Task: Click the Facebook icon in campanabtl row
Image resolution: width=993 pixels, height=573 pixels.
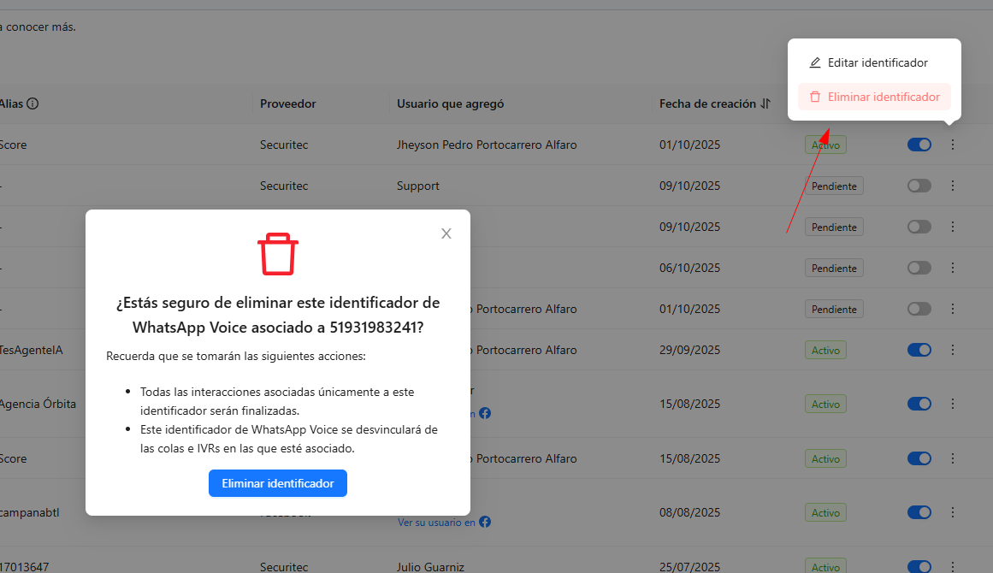Action: [x=485, y=522]
